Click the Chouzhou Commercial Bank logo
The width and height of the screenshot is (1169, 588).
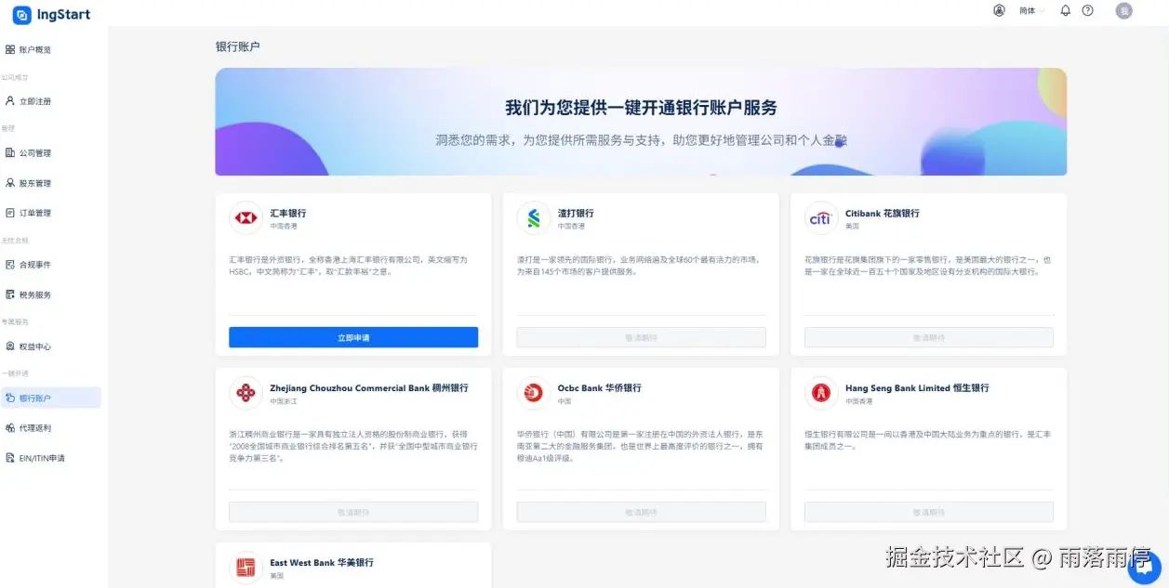click(x=246, y=393)
